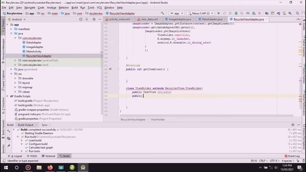The width and height of the screenshot is (306, 172).
Task: Expand the layout folder
Action: pos(15,83)
